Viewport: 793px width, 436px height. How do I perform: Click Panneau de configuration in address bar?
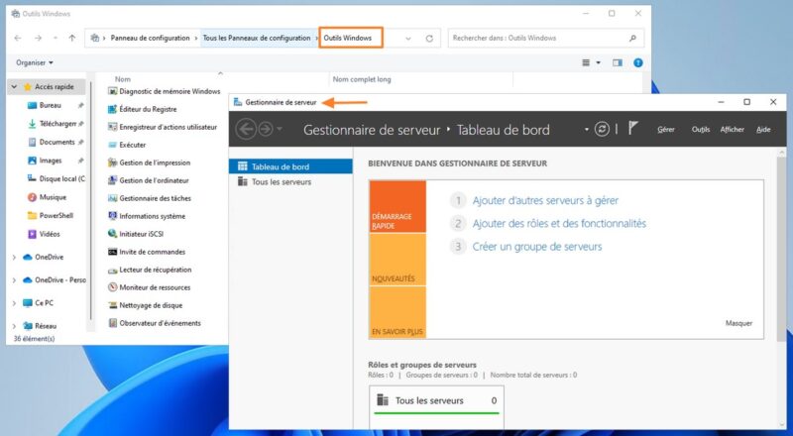(x=151, y=38)
